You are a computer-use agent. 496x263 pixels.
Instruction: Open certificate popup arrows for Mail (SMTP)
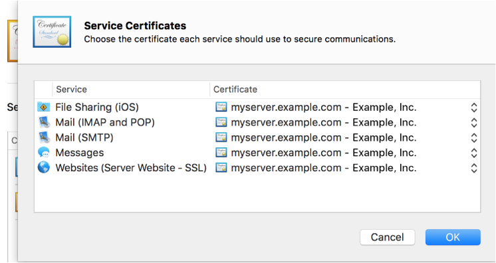pyautogui.click(x=473, y=138)
